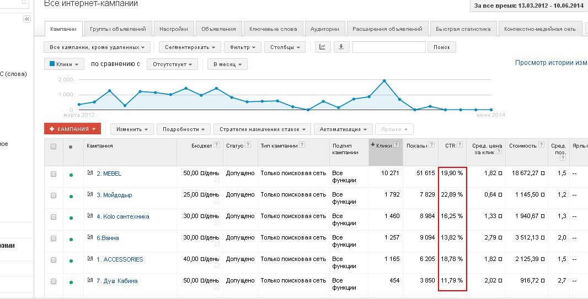The width and height of the screenshot is (588, 299).
Task: Click the download report icon
Action: 341,47
